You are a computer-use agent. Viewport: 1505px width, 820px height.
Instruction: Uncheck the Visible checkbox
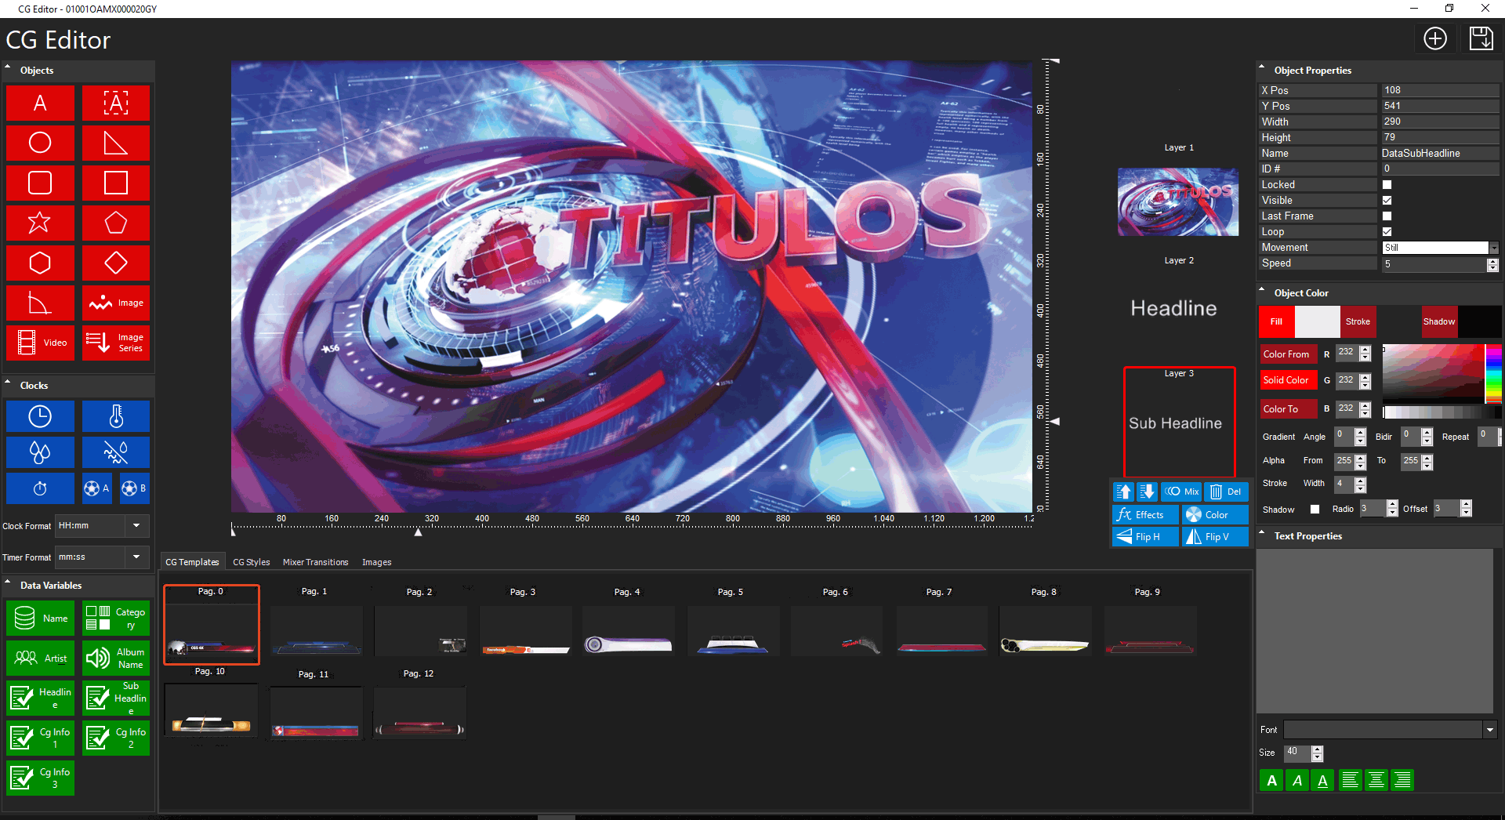(1387, 201)
